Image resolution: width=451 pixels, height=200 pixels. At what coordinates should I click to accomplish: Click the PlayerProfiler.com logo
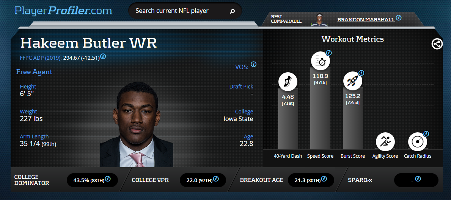point(63,11)
